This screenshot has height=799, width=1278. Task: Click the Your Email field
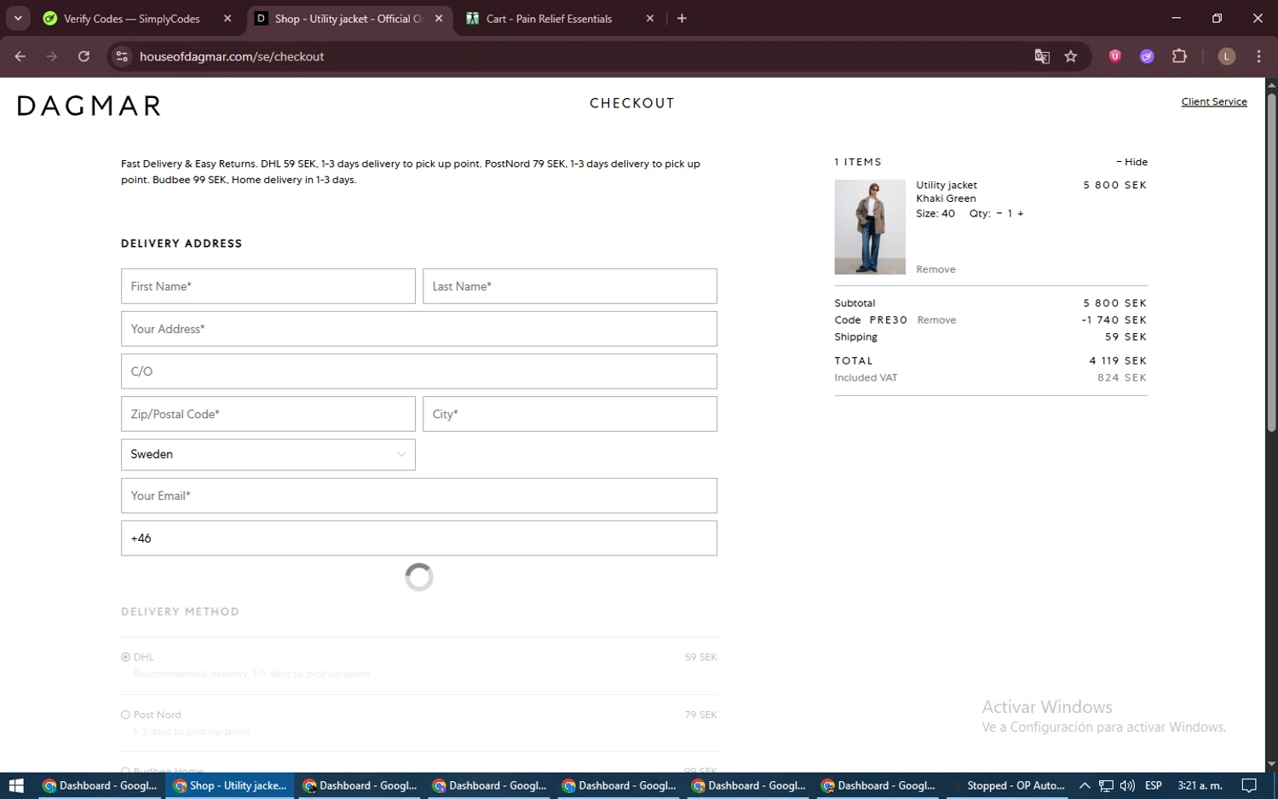[419, 496]
